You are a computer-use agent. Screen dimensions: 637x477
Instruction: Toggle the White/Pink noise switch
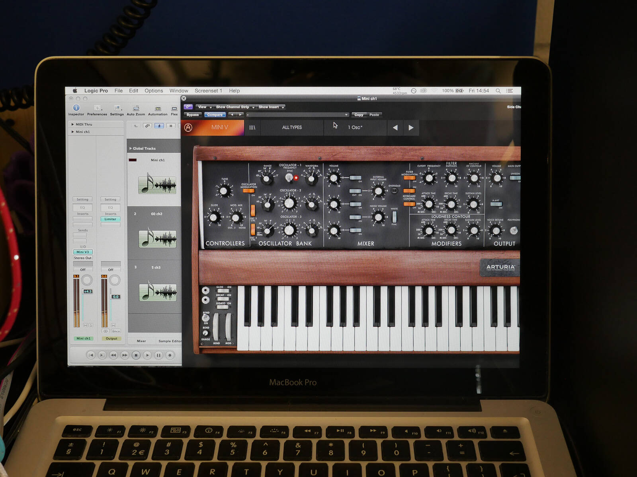[394, 217]
